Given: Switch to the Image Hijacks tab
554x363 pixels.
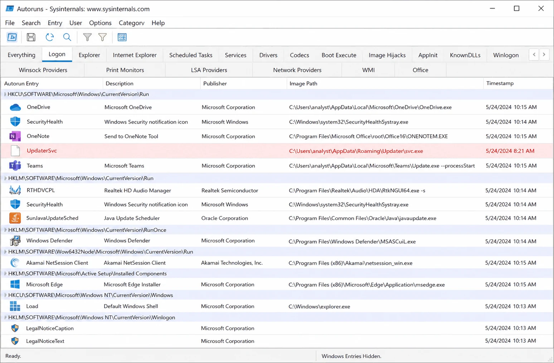Looking at the screenshot, I should point(387,55).
